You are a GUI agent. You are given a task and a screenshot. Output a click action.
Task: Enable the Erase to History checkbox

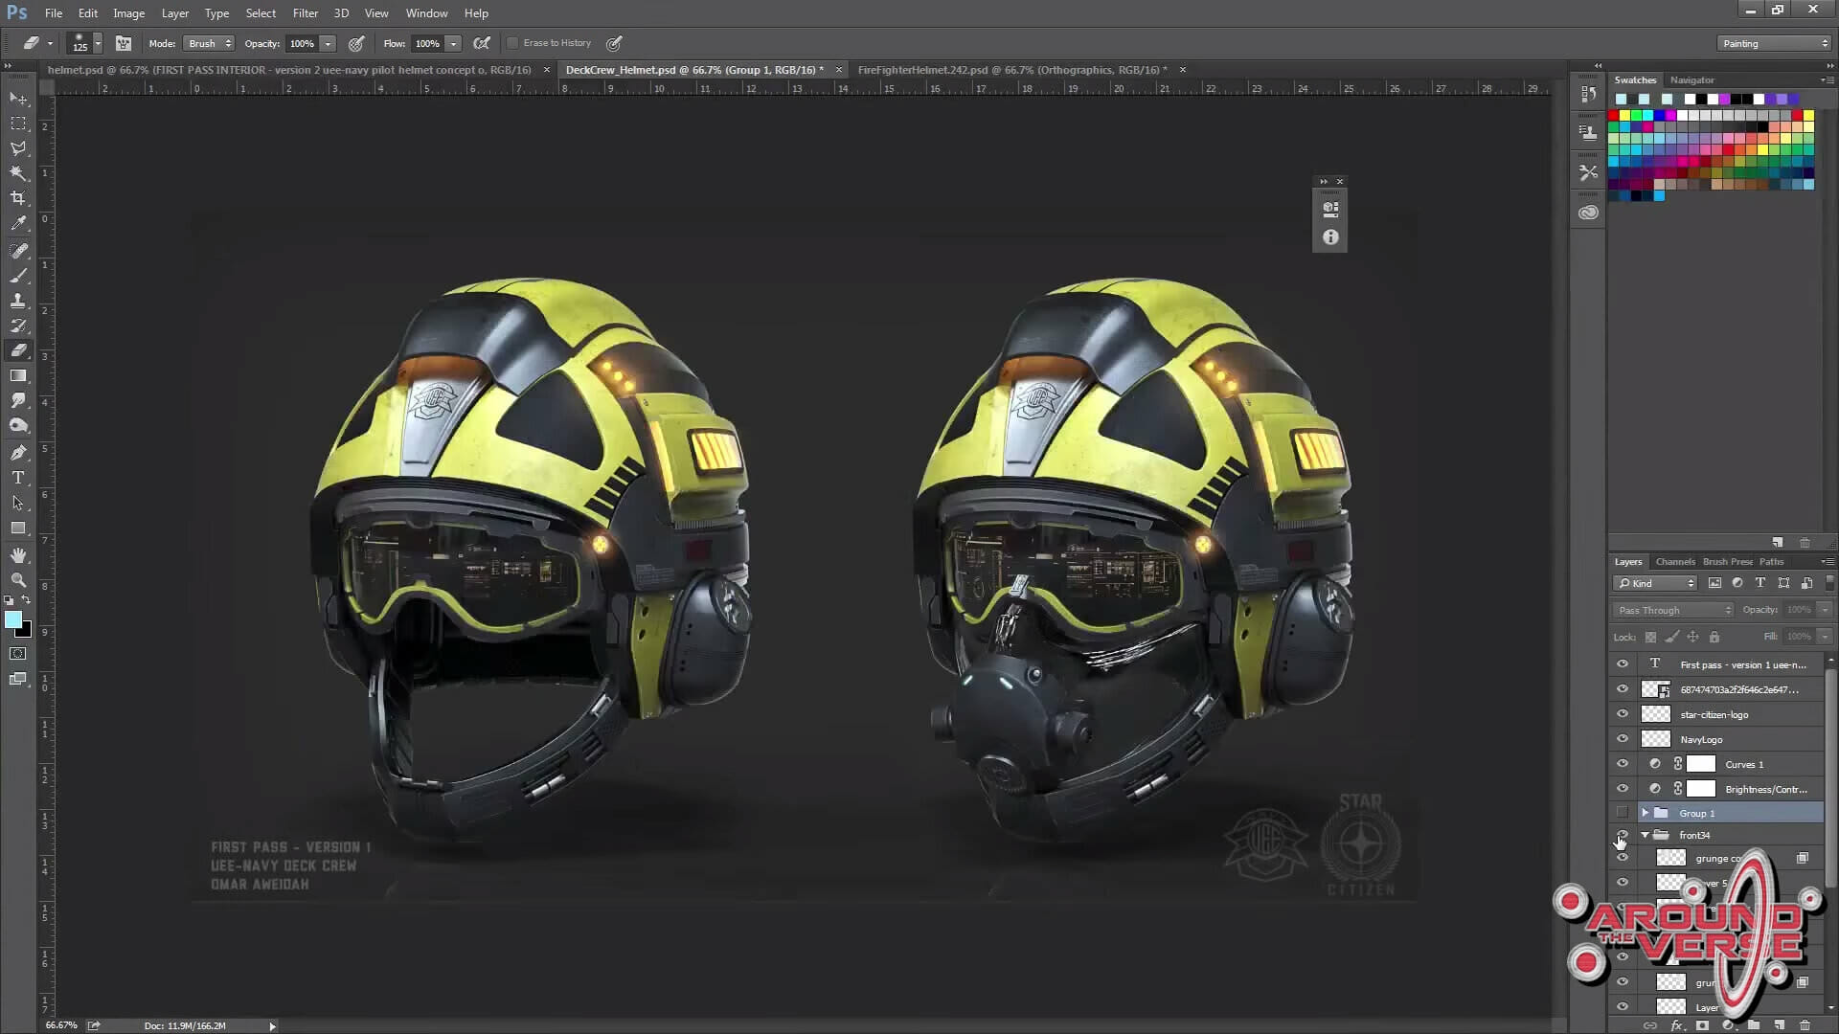click(x=513, y=43)
